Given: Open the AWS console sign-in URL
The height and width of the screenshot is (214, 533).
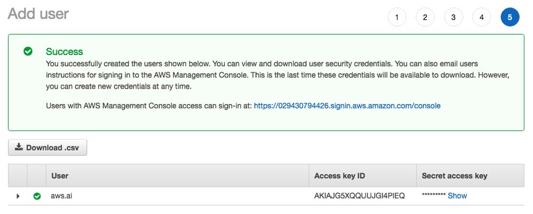Looking at the screenshot, I should click(347, 106).
